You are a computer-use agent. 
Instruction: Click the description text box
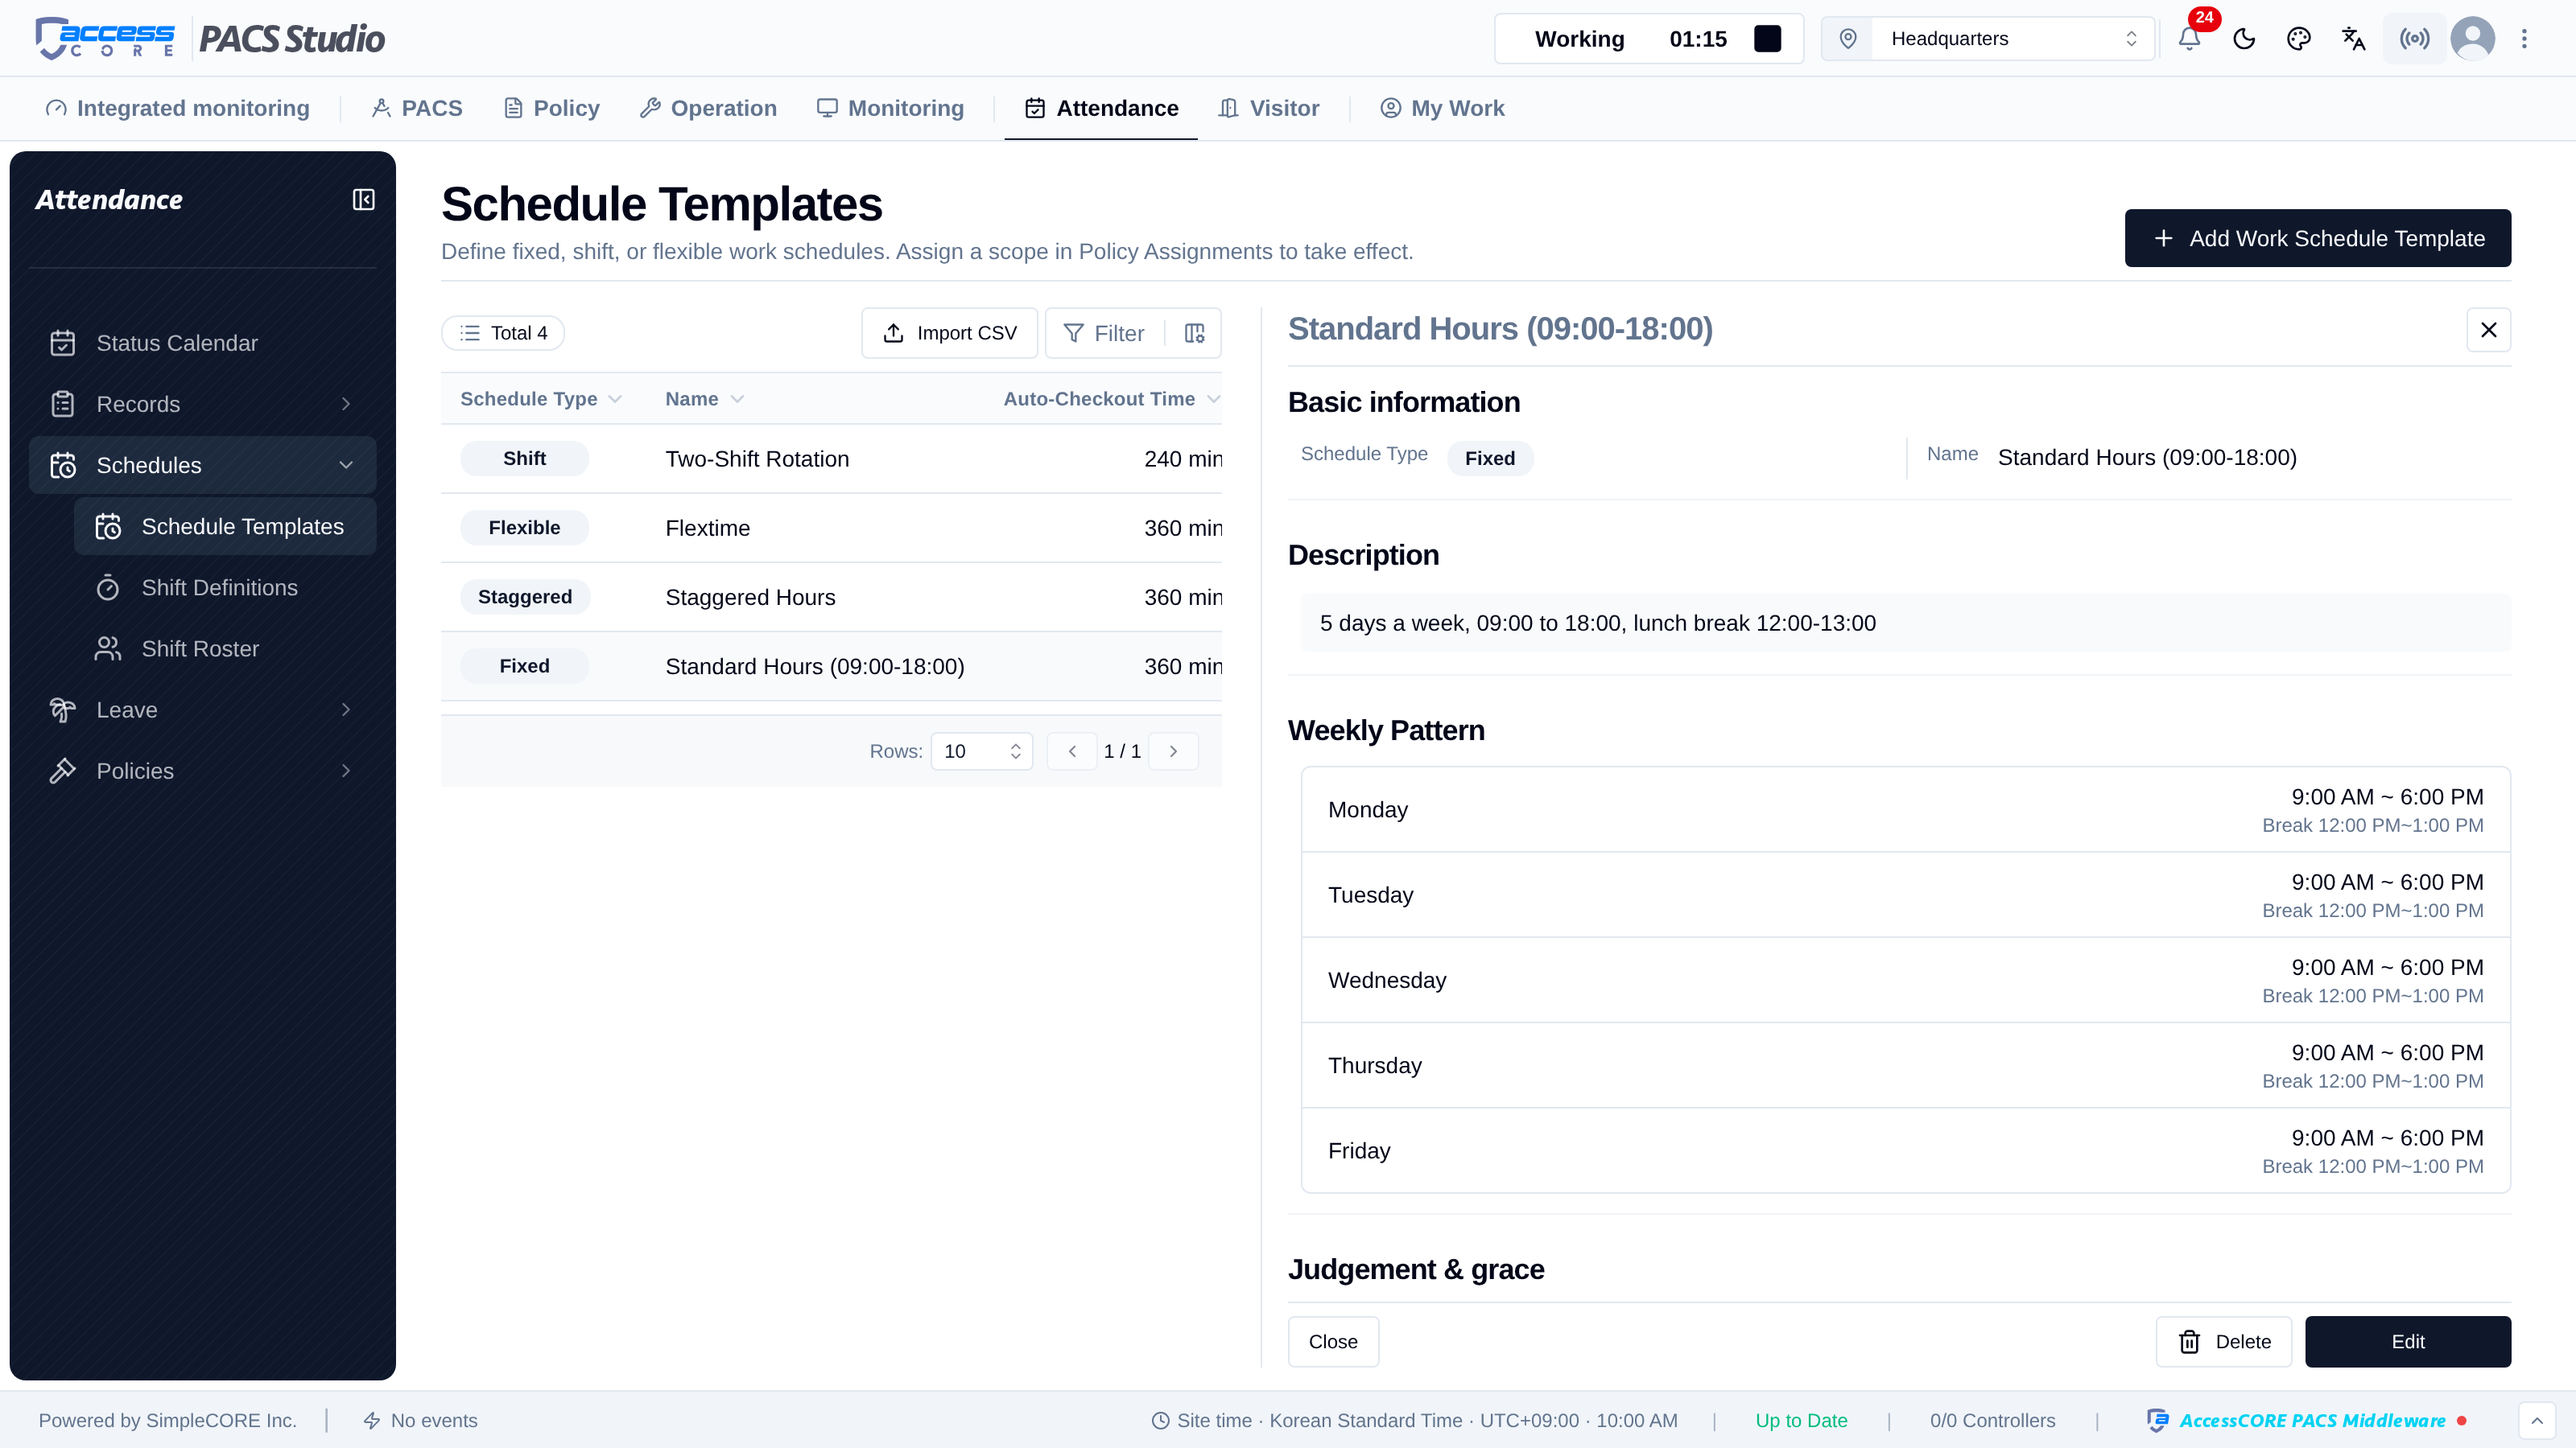click(x=1905, y=623)
